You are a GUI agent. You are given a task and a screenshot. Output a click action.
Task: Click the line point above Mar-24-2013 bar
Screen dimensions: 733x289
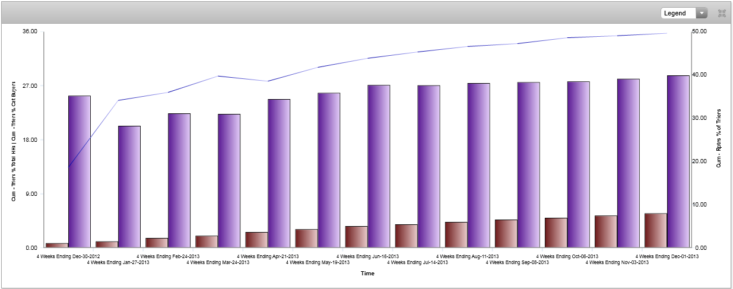click(x=218, y=76)
